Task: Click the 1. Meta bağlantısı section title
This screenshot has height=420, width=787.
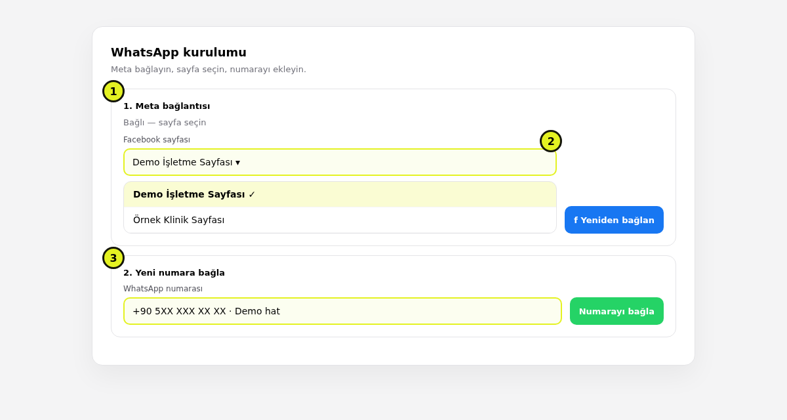Action: [167, 106]
